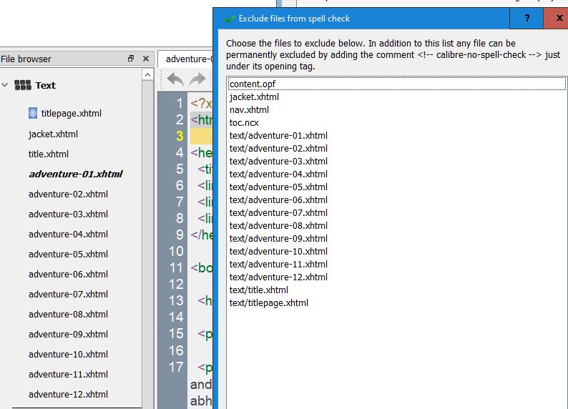Close the File browser panel
This screenshot has width=568, height=409.
(x=146, y=59)
